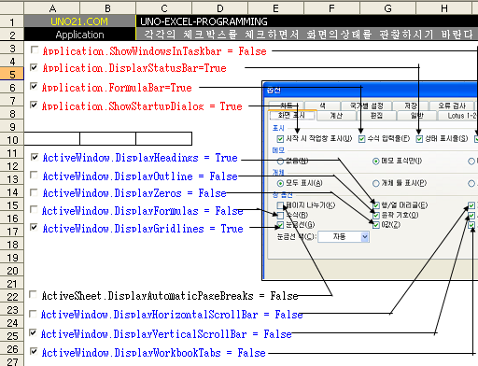478x366 pixels.
Task: Check the Application.ShowWindowsInTaskbar checkbox
Action: 35,49
